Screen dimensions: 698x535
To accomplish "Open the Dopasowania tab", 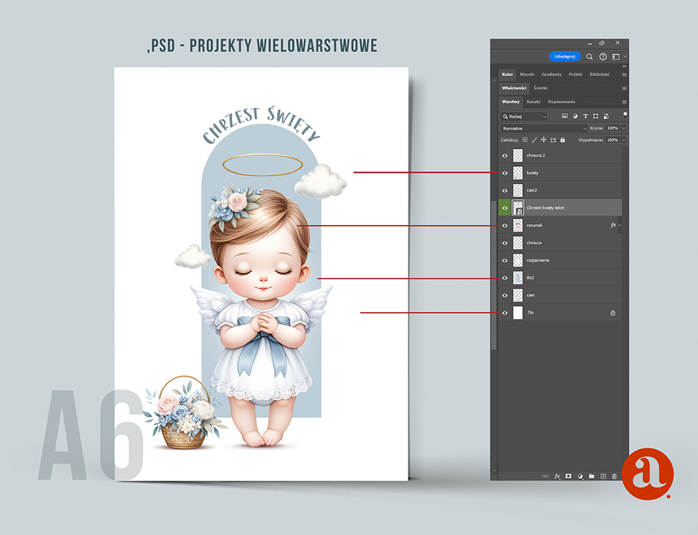I will (x=561, y=102).
